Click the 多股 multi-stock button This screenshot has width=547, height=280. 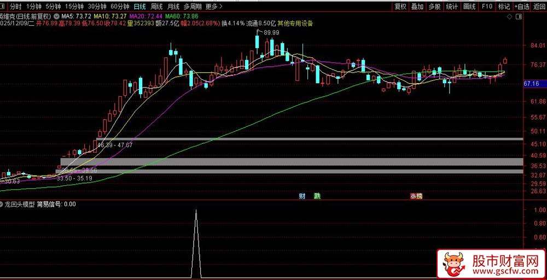tap(435, 6)
